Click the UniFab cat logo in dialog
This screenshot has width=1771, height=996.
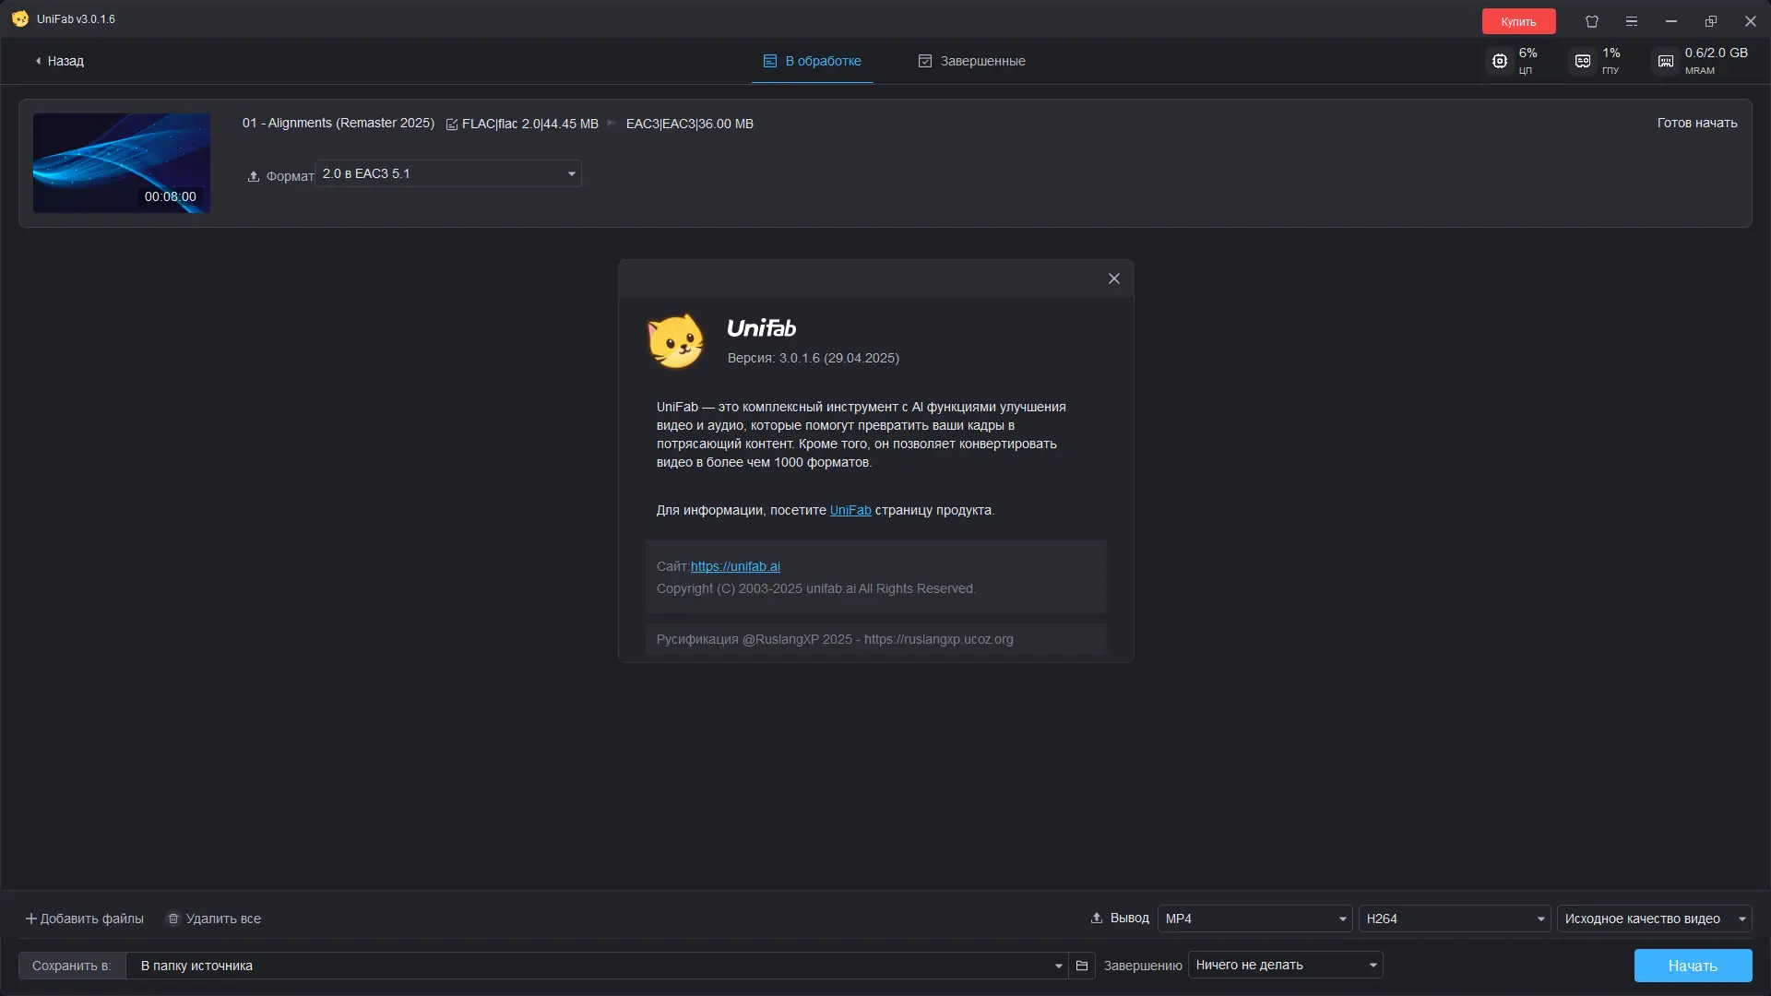[675, 341]
